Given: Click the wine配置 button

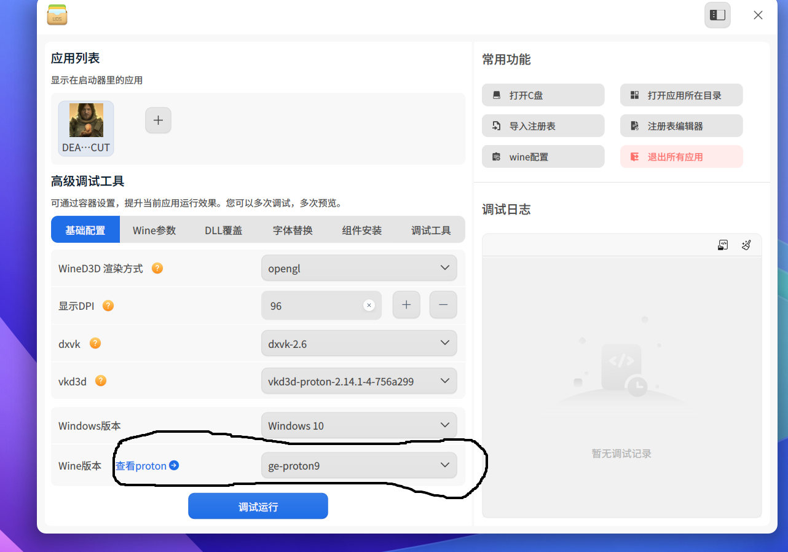Looking at the screenshot, I should 543,157.
